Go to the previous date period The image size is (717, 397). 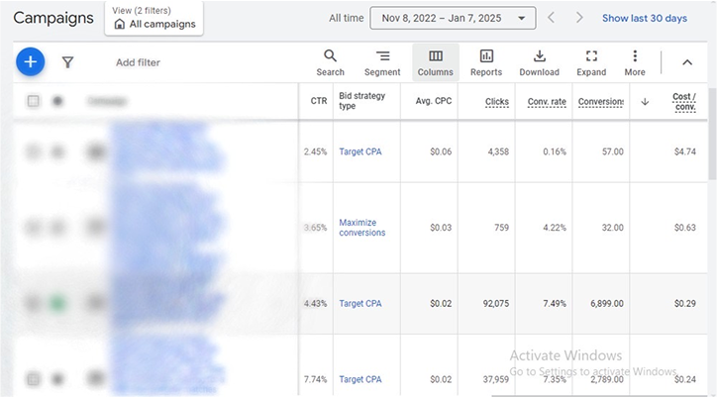point(553,18)
